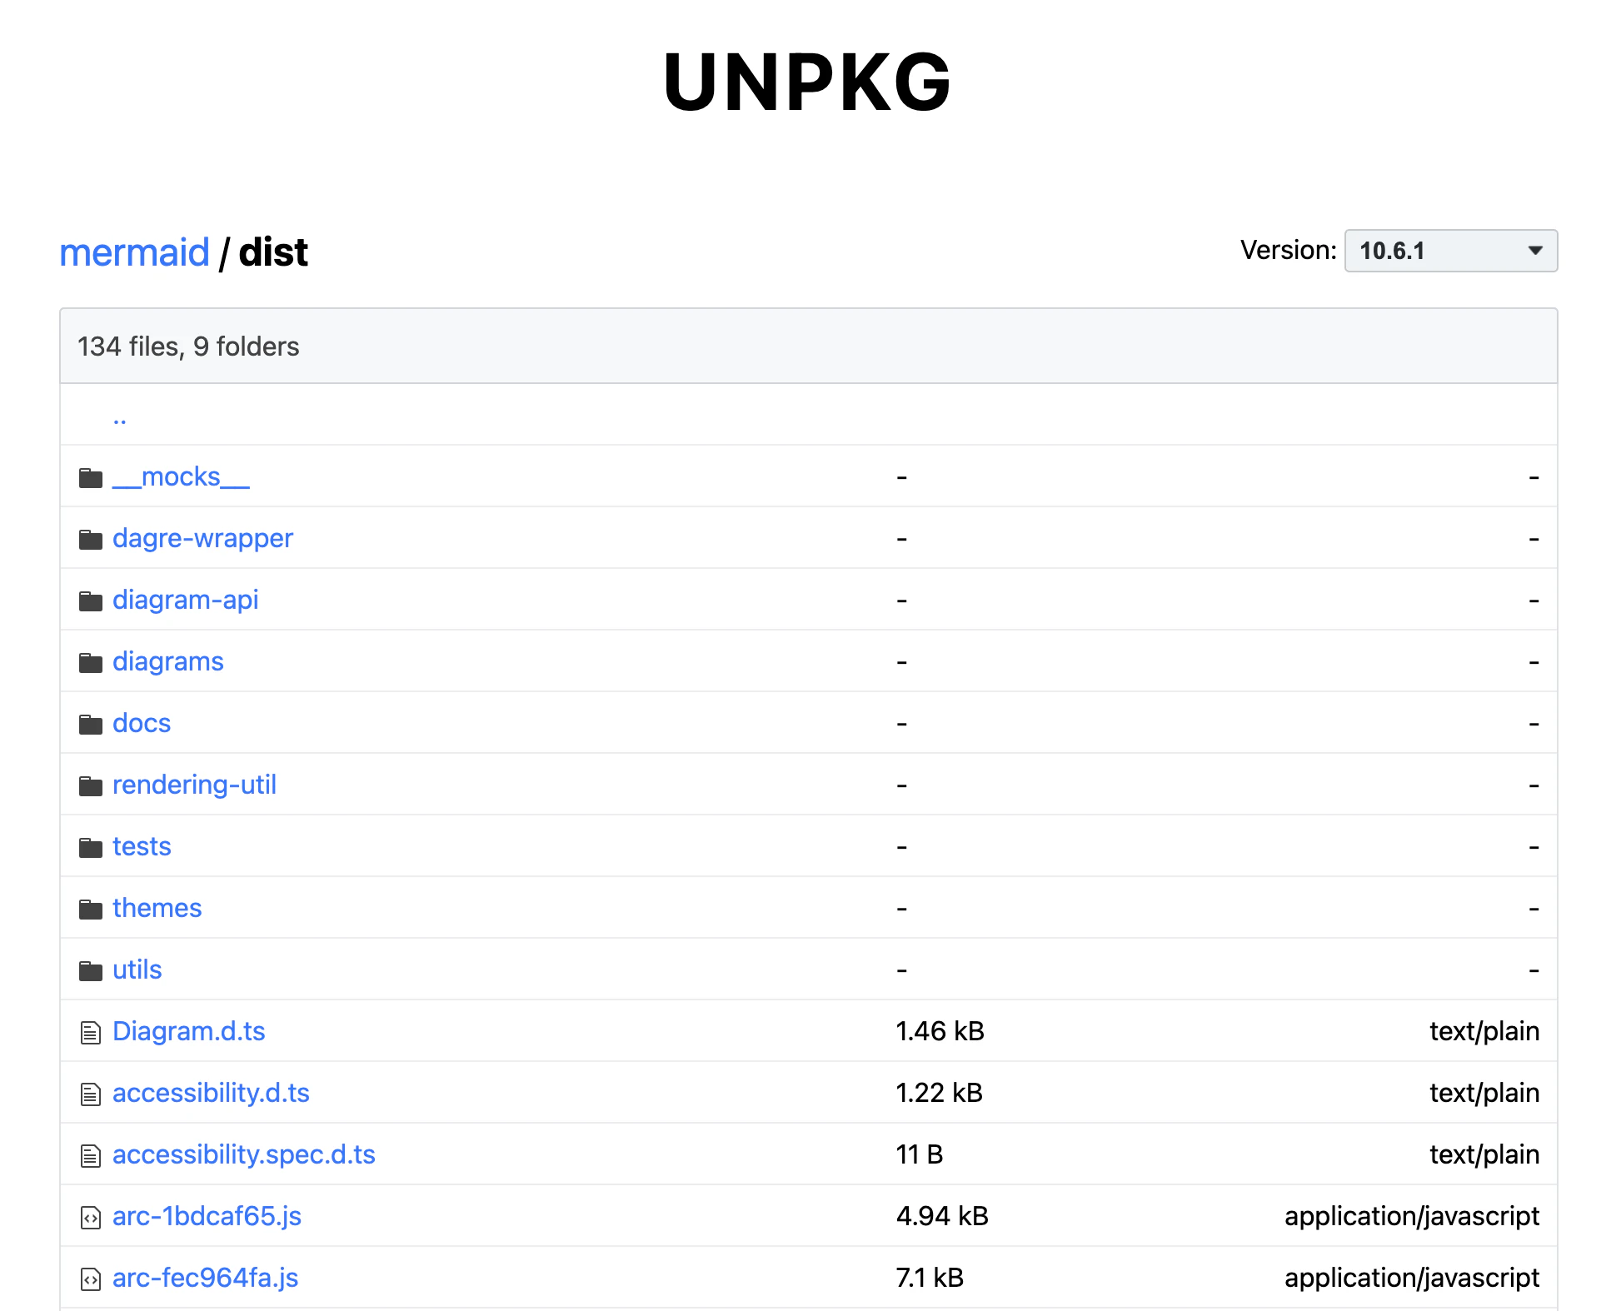Image resolution: width=1616 pixels, height=1311 pixels.
Task: Click the themes folder icon
Action: pos(90,910)
